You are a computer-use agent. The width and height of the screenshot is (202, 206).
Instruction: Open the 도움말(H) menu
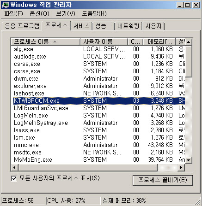pos(94,14)
